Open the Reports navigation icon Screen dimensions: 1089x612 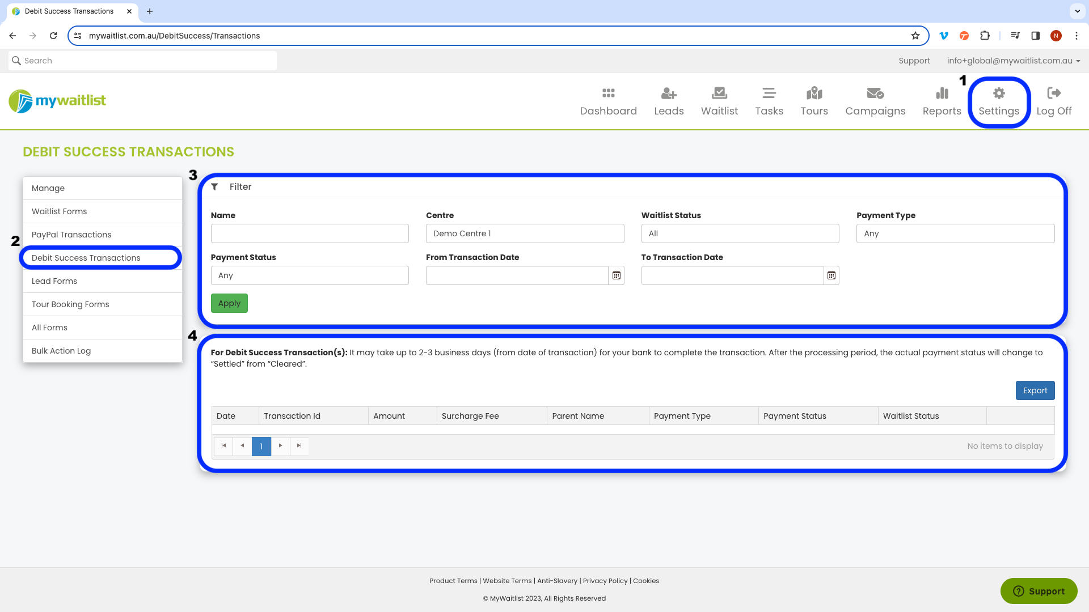pos(942,93)
